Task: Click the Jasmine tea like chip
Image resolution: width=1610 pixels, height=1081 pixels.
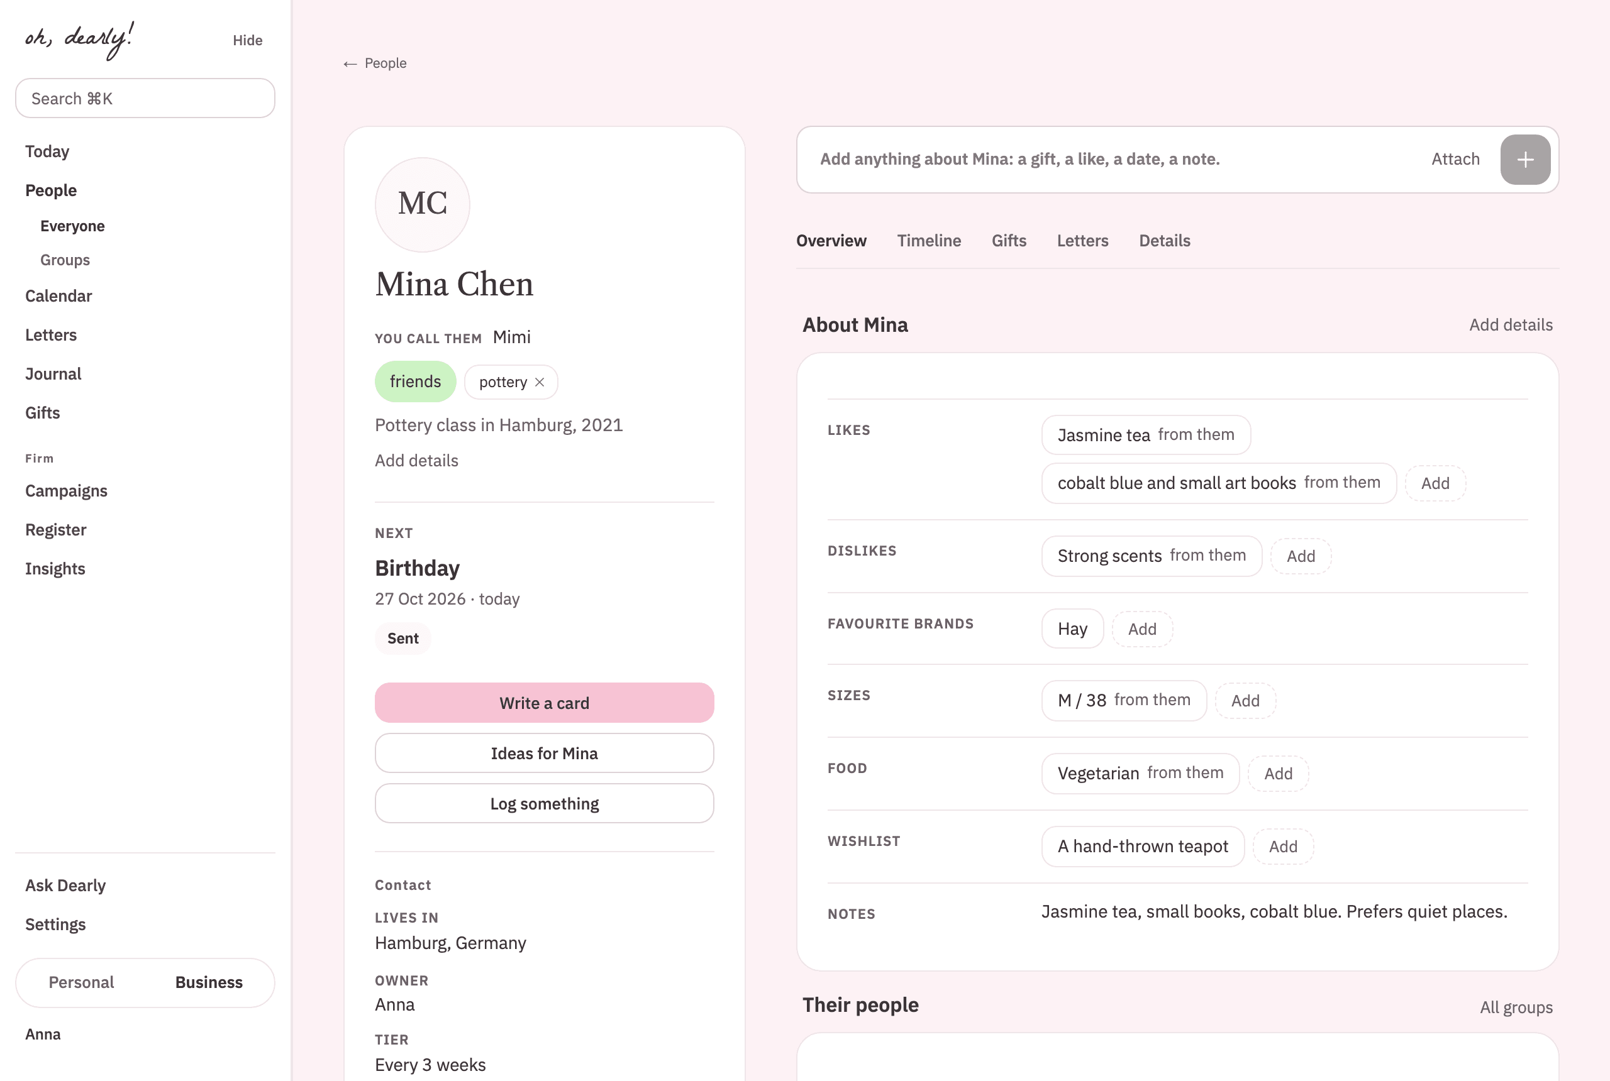Action: pyautogui.click(x=1146, y=435)
